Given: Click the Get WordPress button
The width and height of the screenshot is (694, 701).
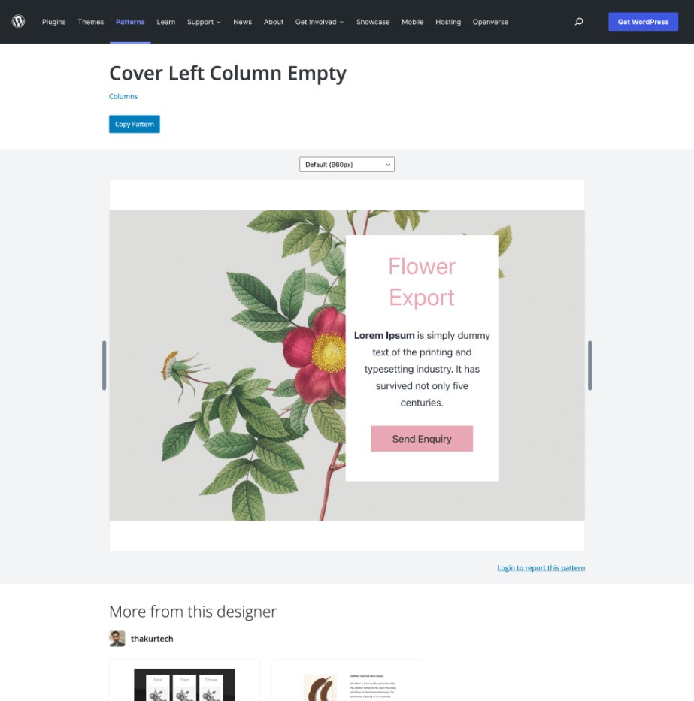Looking at the screenshot, I should 643,22.
